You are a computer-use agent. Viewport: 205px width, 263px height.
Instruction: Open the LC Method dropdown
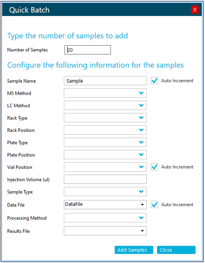click(141, 105)
